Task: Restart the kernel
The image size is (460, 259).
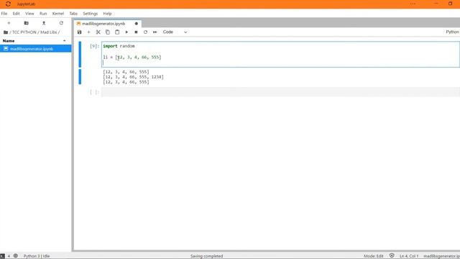Action: coord(145,32)
